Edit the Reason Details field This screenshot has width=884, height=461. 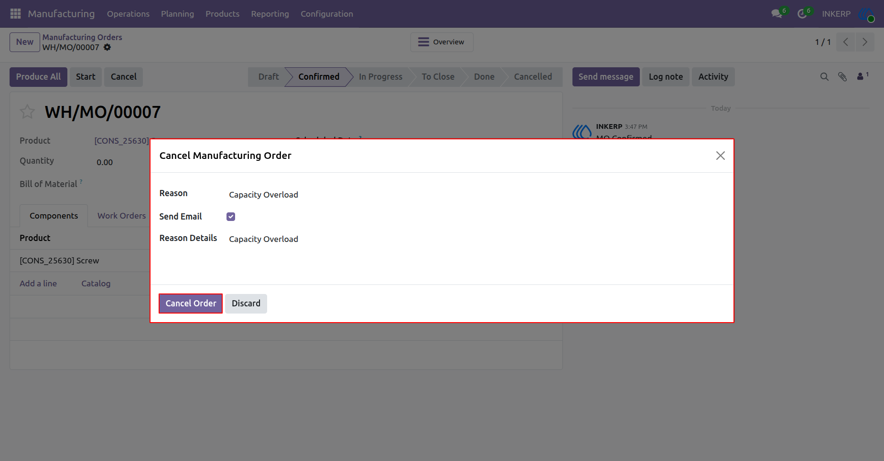click(476, 239)
